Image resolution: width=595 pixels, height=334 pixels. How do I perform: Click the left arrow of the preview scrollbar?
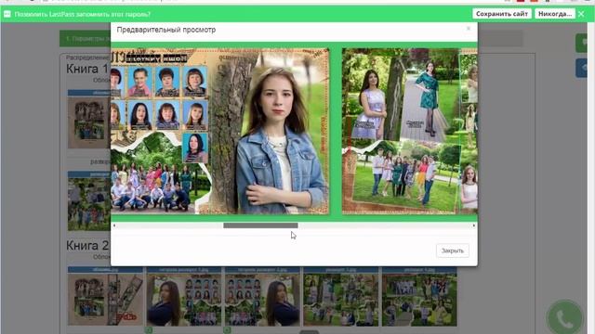[x=114, y=225]
